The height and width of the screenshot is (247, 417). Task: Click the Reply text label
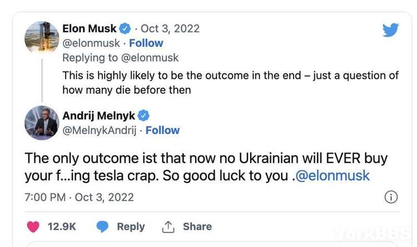[x=131, y=226]
